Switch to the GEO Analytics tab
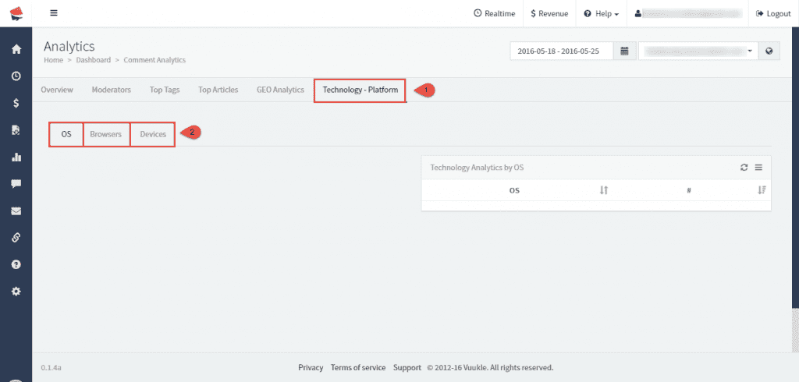The height and width of the screenshot is (382, 799). [280, 90]
